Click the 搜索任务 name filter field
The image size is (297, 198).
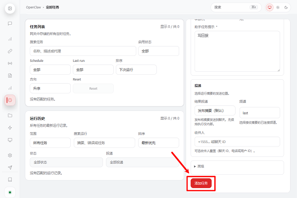[83, 51]
